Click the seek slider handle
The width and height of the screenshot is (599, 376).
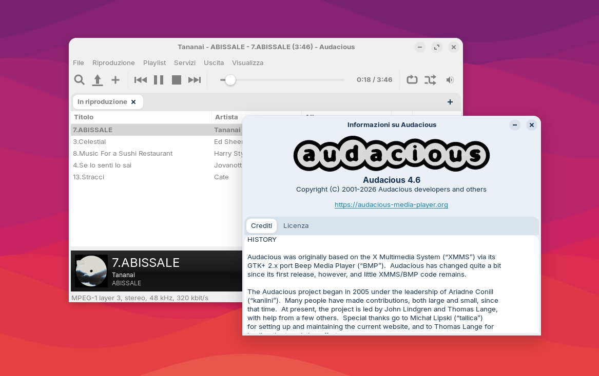230,80
